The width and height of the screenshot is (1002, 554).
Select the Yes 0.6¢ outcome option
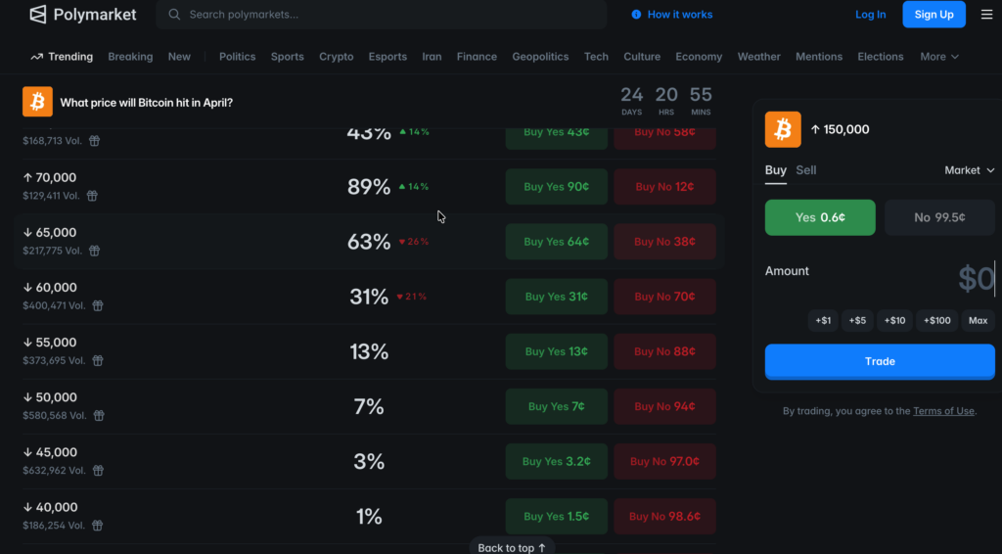point(820,217)
